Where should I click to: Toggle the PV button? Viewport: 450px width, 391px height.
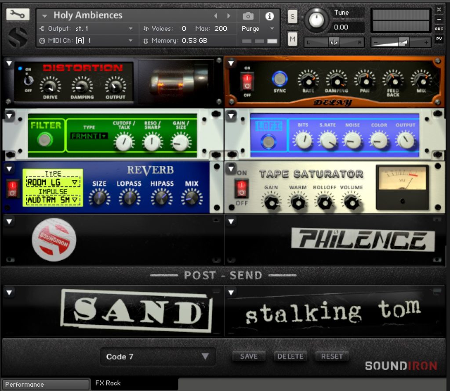(x=439, y=39)
